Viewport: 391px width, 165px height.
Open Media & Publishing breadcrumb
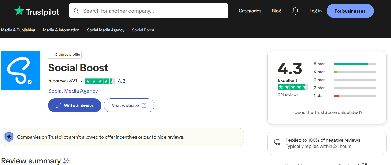(18, 30)
